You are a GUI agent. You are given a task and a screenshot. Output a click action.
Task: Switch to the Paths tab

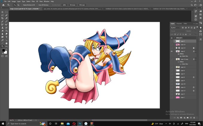coord(185,24)
